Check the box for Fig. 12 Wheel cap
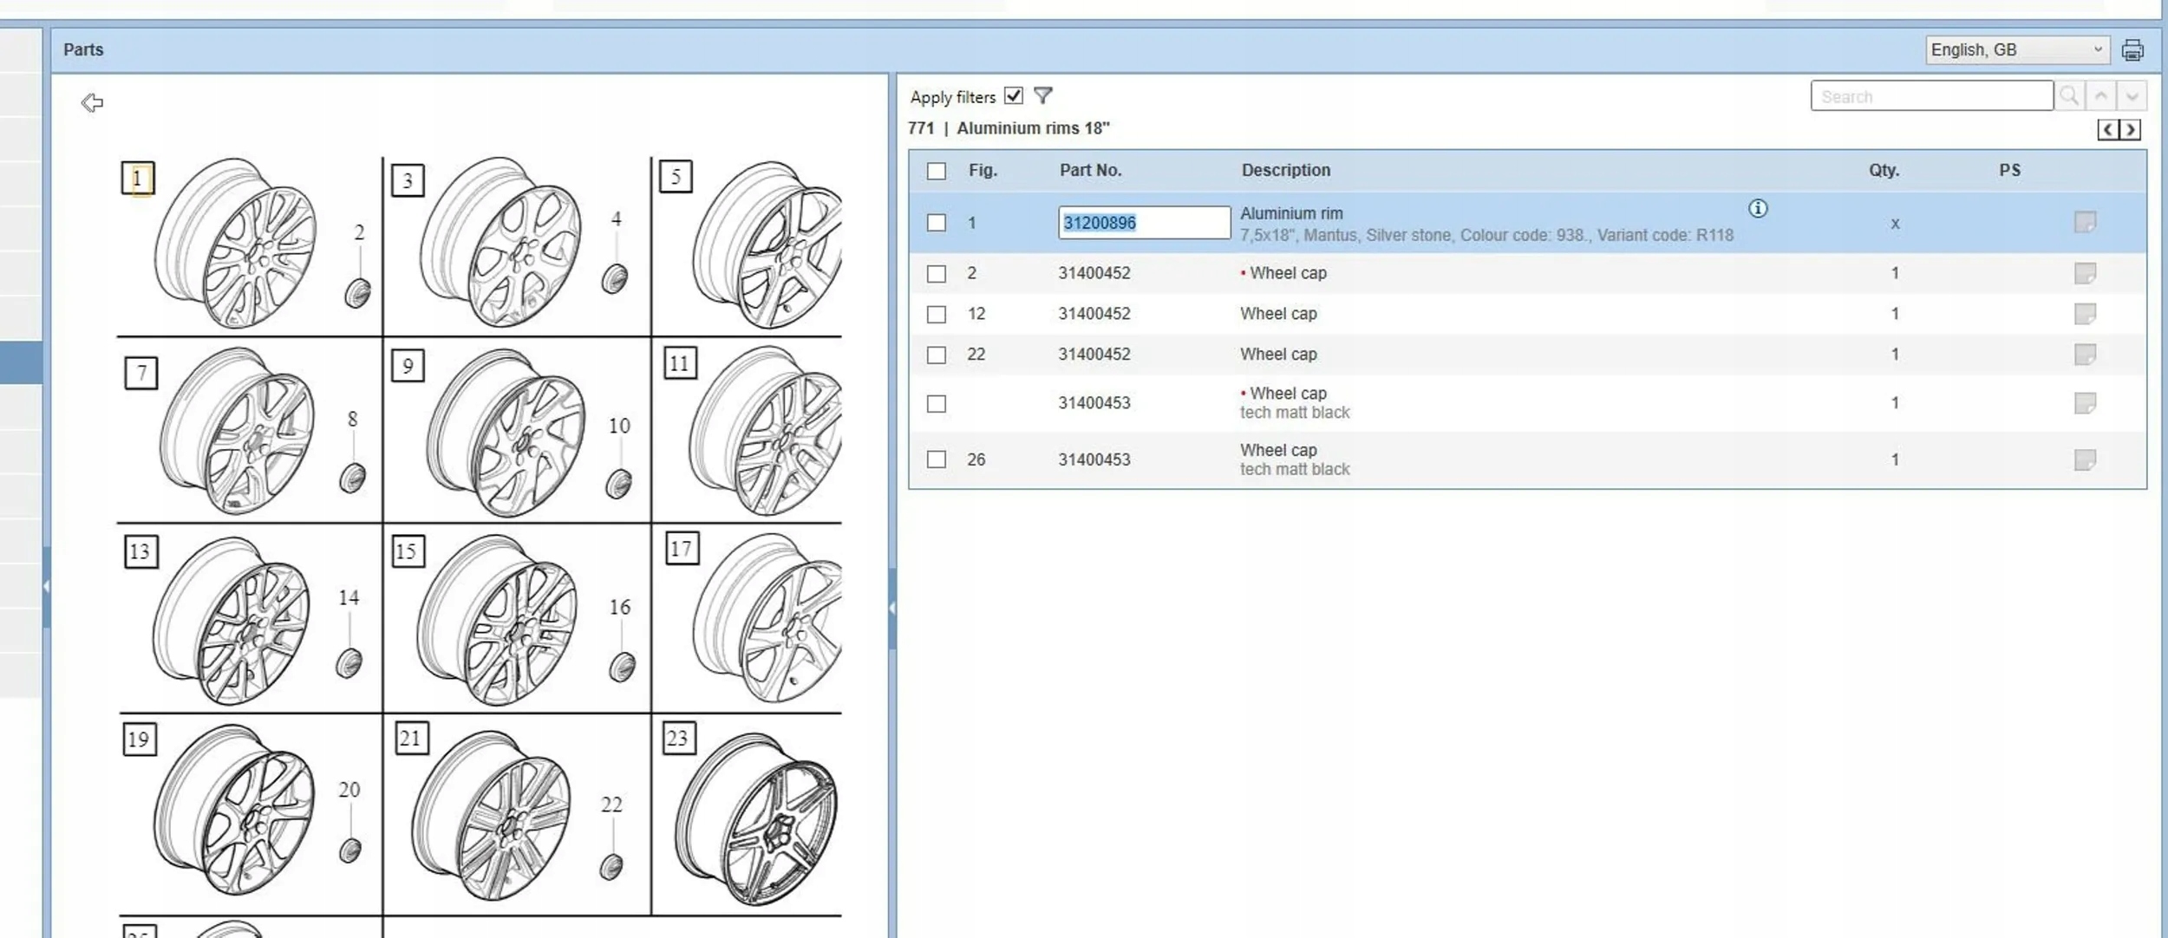The height and width of the screenshot is (938, 2168). point(937,315)
